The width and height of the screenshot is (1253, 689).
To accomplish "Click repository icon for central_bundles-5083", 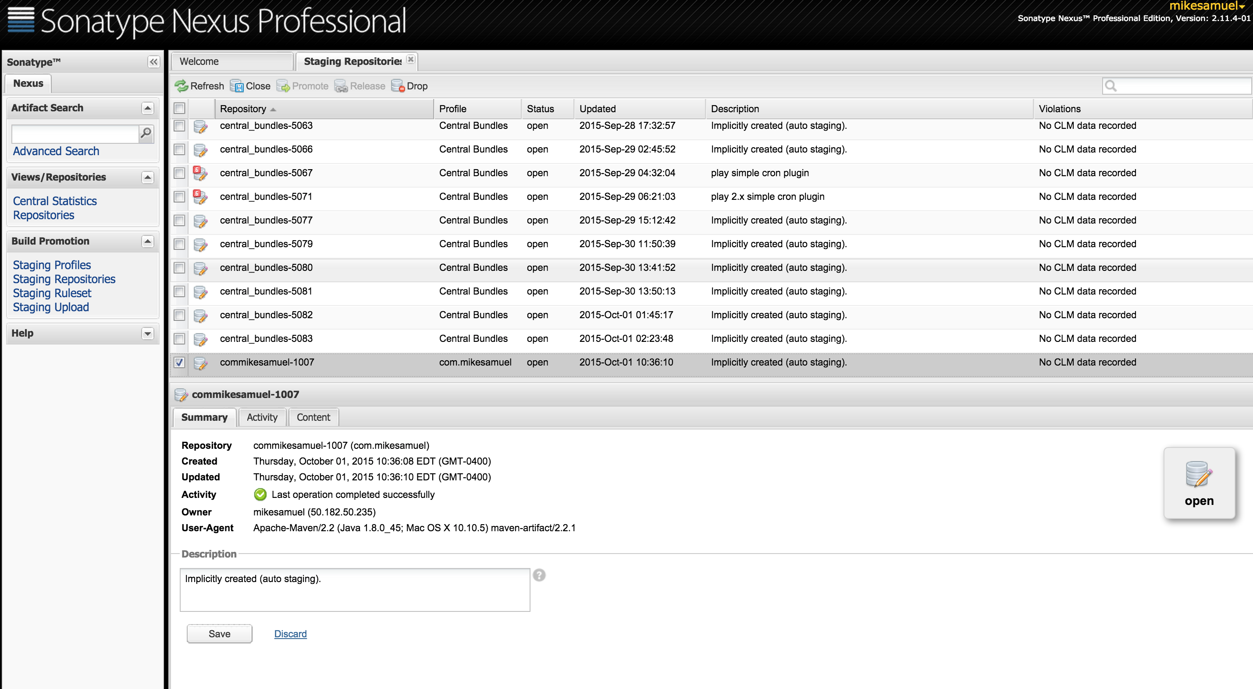I will pyautogui.click(x=200, y=339).
